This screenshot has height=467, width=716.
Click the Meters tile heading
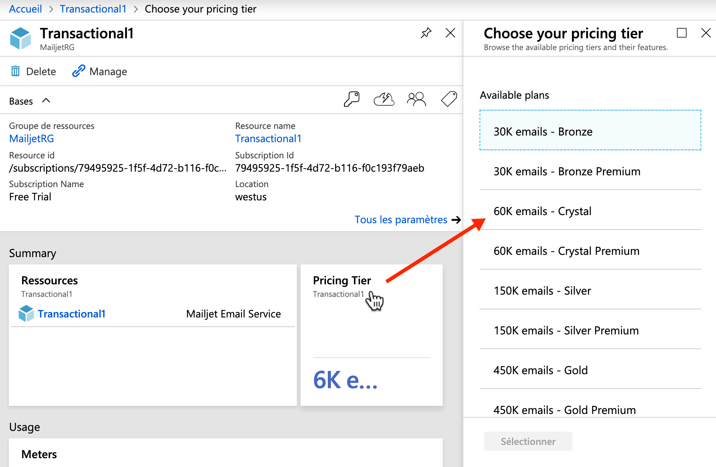point(39,454)
